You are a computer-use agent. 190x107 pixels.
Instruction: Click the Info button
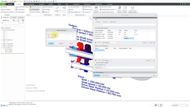click(x=154, y=60)
